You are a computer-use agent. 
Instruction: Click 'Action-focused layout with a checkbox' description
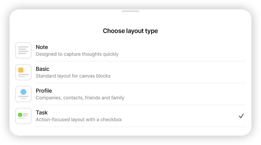(x=79, y=119)
